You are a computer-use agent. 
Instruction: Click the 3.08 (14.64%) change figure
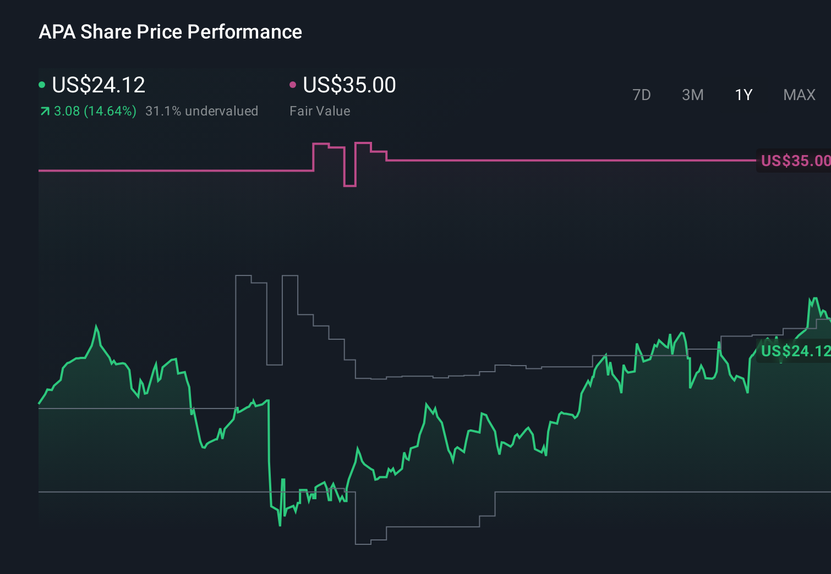[x=94, y=111]
